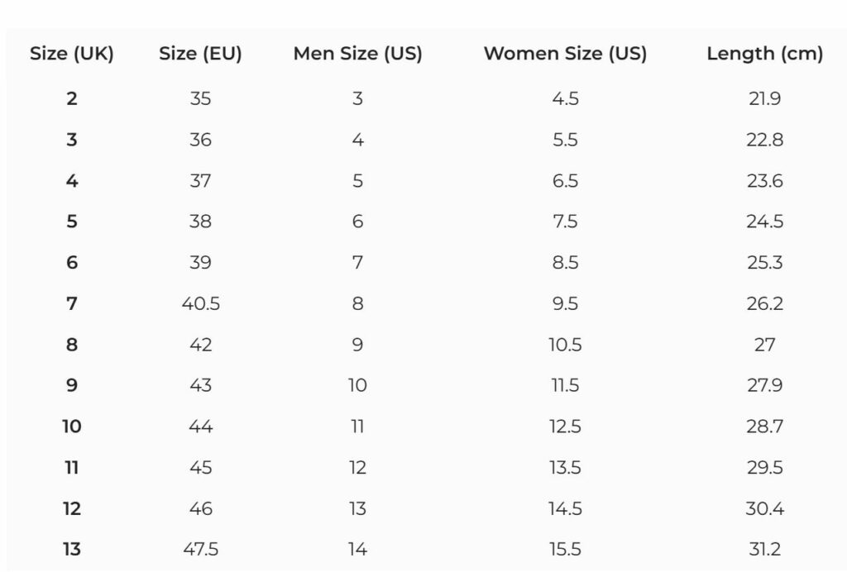Click the Length (cm) column header

pos(764,55)
